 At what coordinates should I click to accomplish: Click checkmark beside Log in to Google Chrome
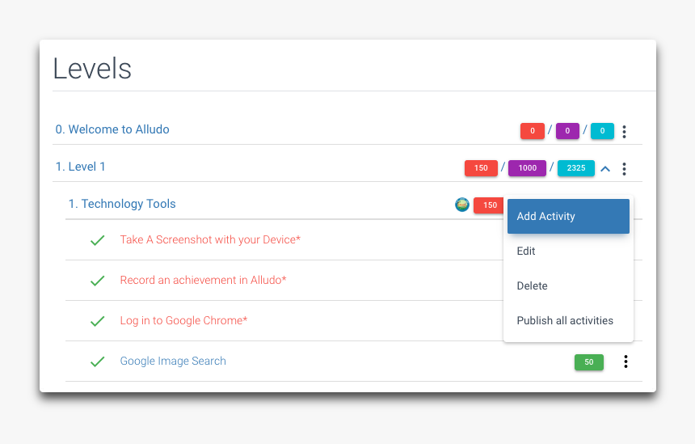click(x=97, y=321)
